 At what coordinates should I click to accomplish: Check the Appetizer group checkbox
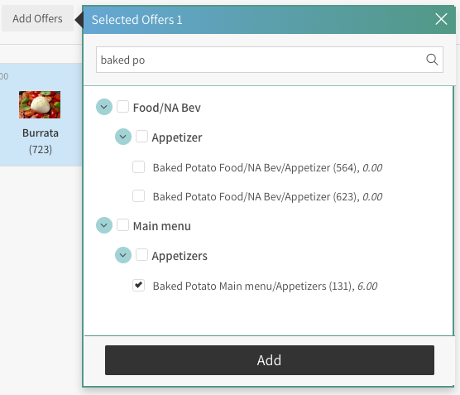tap(141, 137)
